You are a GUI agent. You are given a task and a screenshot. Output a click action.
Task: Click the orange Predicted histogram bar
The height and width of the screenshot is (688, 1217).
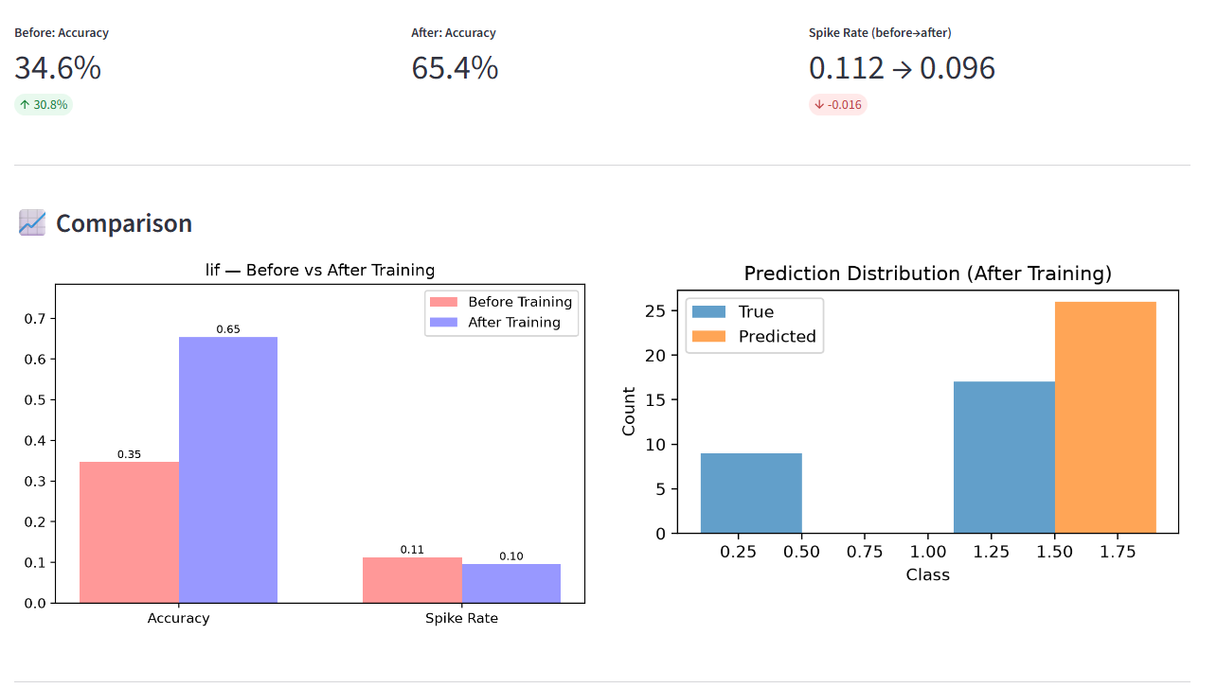coord(1105,417)
